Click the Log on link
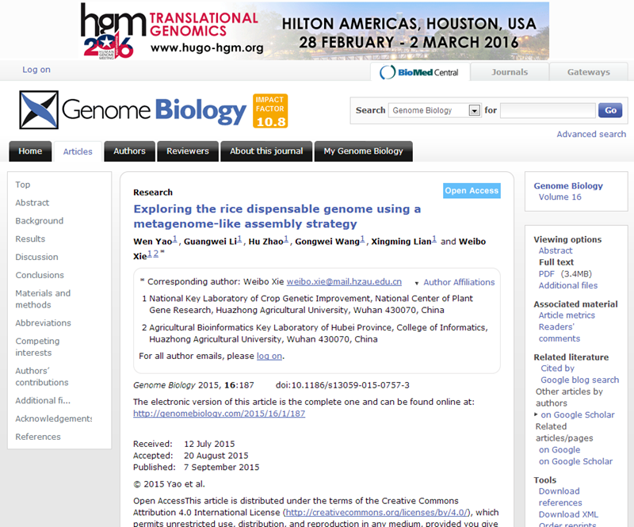 (36, 70)
